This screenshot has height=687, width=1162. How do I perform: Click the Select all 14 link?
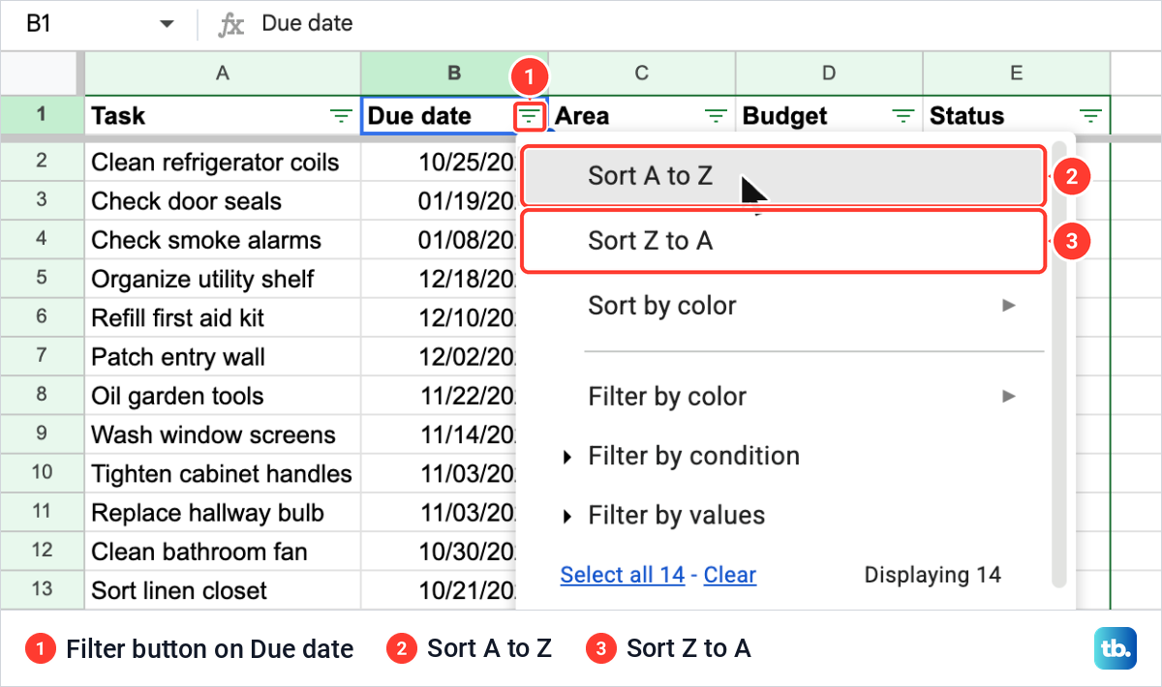(623, 575)
